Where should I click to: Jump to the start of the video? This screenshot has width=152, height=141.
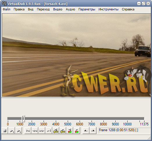pyautogui.click(x=28, y=131)
